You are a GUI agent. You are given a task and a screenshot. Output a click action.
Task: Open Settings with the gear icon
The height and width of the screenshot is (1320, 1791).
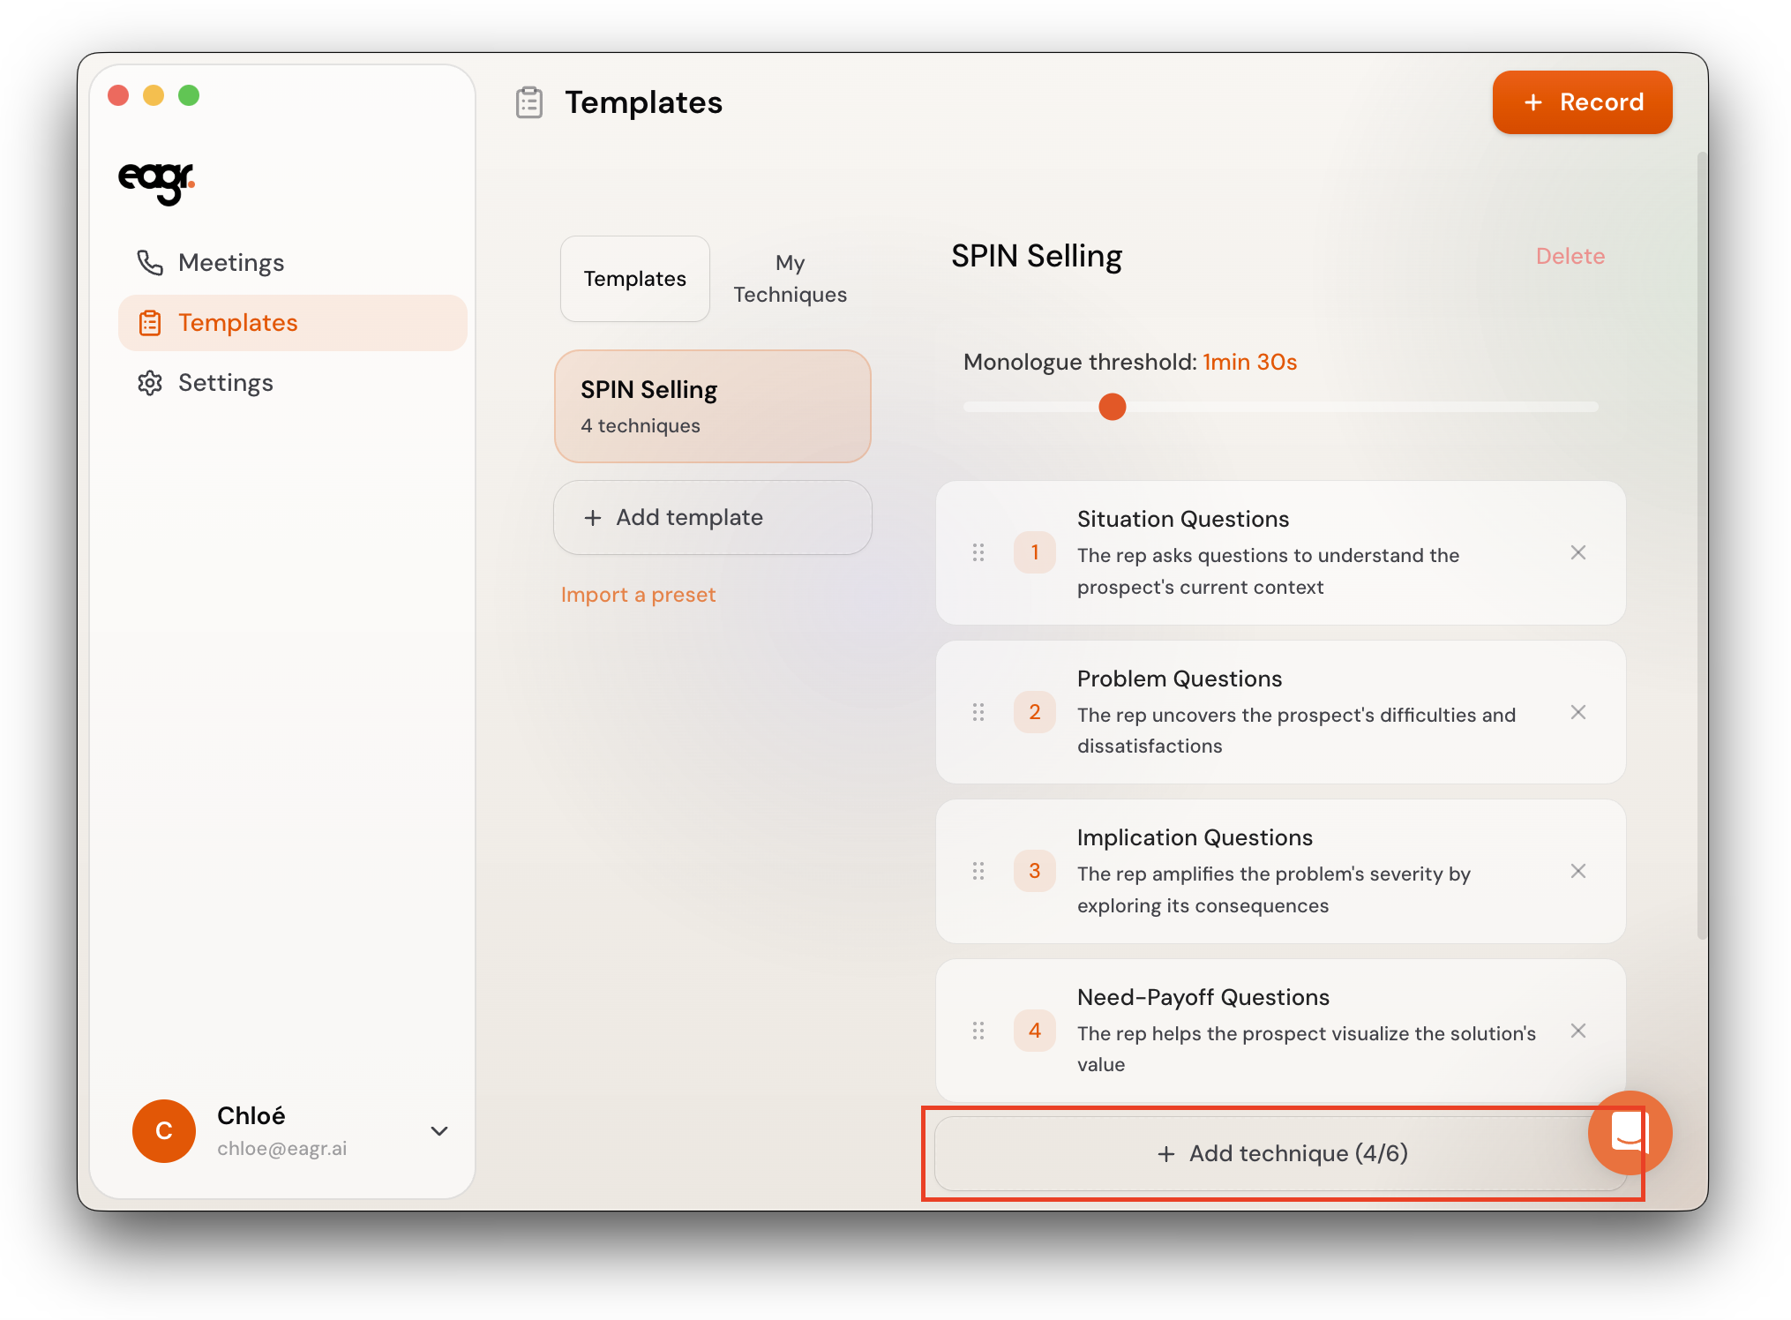tap(150, 383)
